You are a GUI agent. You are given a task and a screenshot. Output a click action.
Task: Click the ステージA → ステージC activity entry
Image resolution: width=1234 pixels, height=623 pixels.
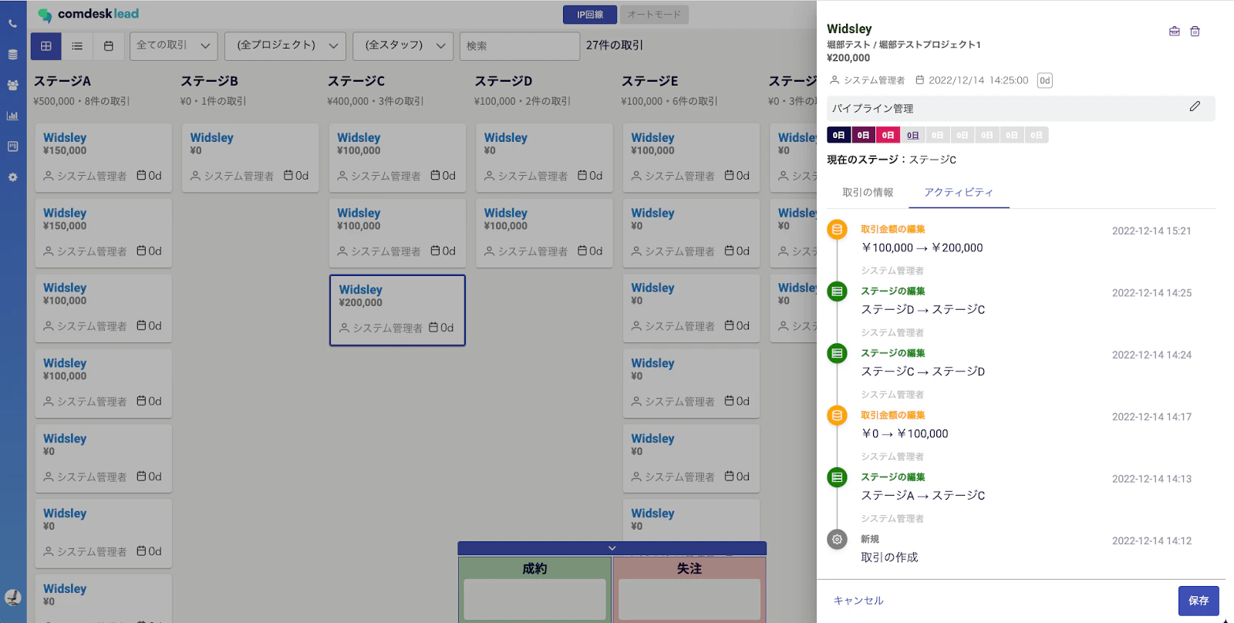(x=923, y=496)
